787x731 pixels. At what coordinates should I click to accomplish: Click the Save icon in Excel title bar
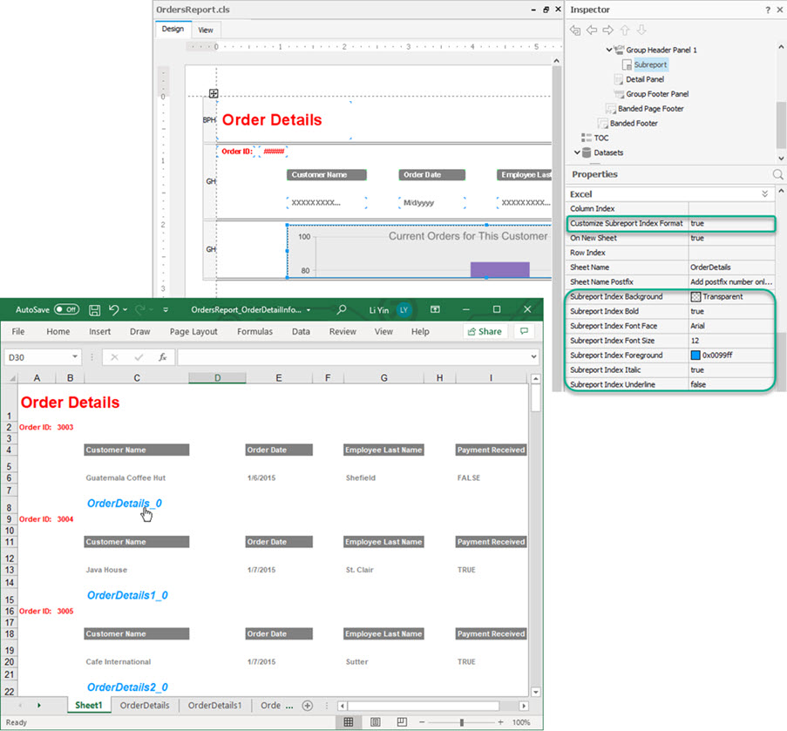click(94, 310)
